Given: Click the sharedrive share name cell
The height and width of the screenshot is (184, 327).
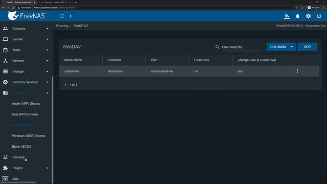Looking at the screenshot, I should click(72, 72).
